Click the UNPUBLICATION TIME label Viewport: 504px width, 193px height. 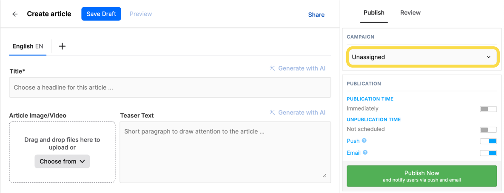pyautogui.click(x=374, y=119)
